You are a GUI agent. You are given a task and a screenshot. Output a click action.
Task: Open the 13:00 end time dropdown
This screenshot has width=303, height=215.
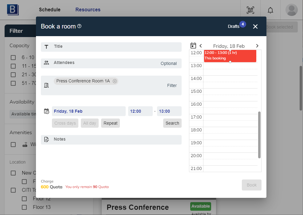tap(169, 111)
